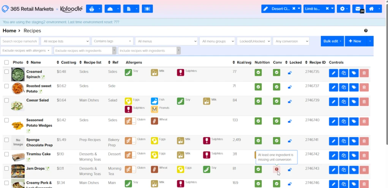Viewport: 388px width, 188px height.
Task: Expand the Exclude recipes with allergens dropdown
Action: [26, 50]
